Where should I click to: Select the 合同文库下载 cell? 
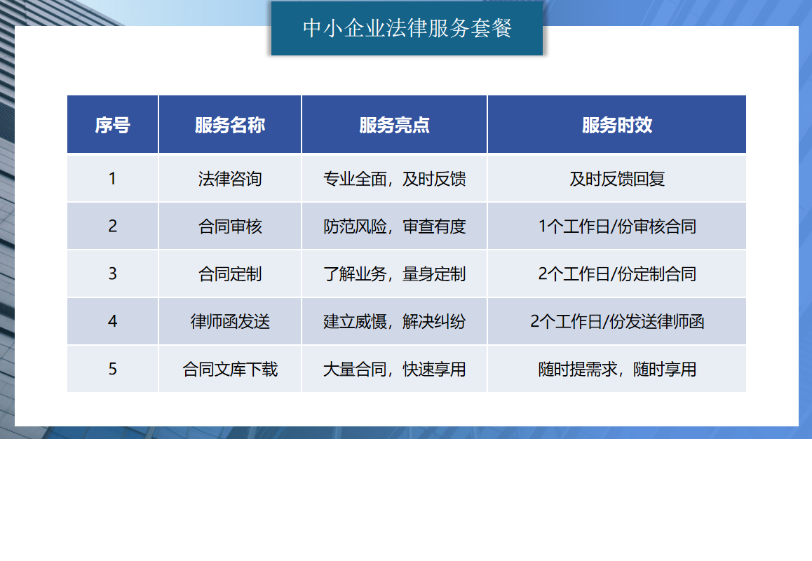point(230,369)
